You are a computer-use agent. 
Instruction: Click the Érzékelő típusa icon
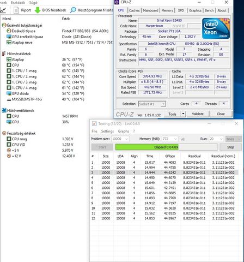[9, 31]
